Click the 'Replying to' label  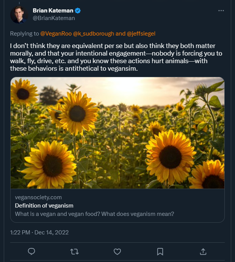pos(25,33)
